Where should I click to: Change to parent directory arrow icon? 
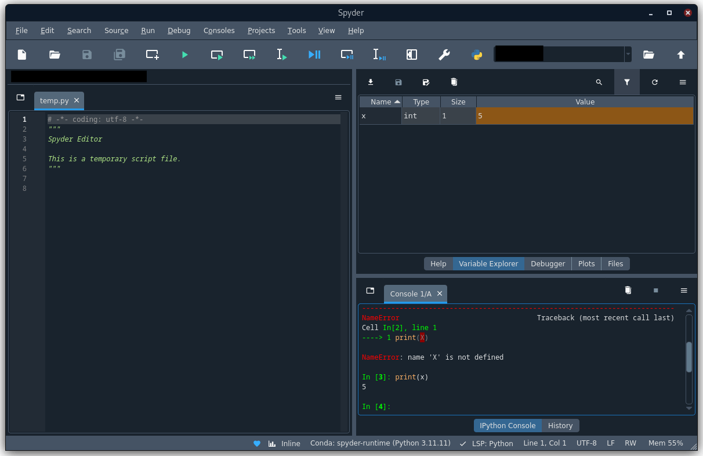(x=681, y=55)
